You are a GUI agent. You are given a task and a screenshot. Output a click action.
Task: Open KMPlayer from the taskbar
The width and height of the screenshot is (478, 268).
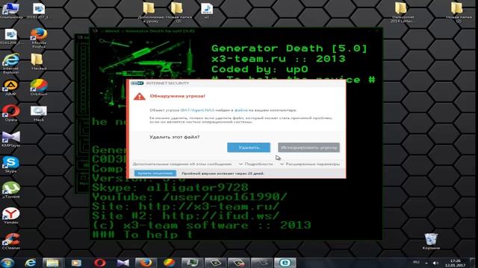tap(122, 263)
